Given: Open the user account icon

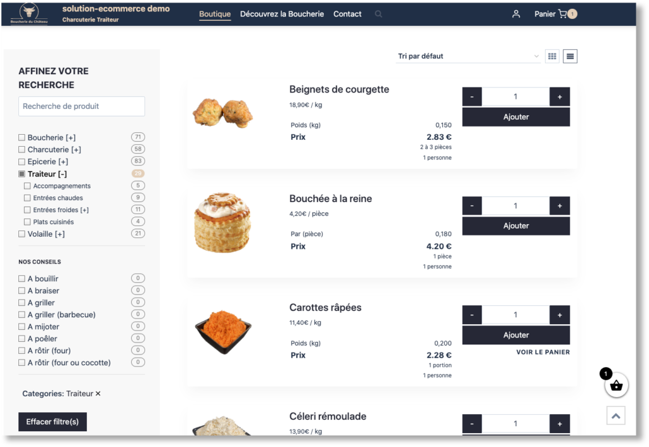Looking at the screenshot, I should pyautogui.click(x=516, y=14).
